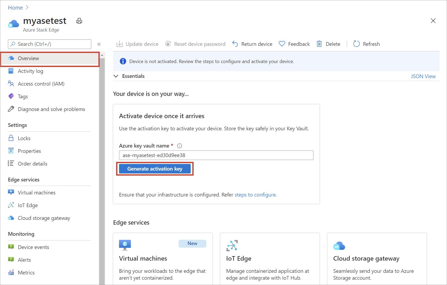Viewport: 447px width, 285px height.
Task: Refresh the device overview
Action: (366, 44)
